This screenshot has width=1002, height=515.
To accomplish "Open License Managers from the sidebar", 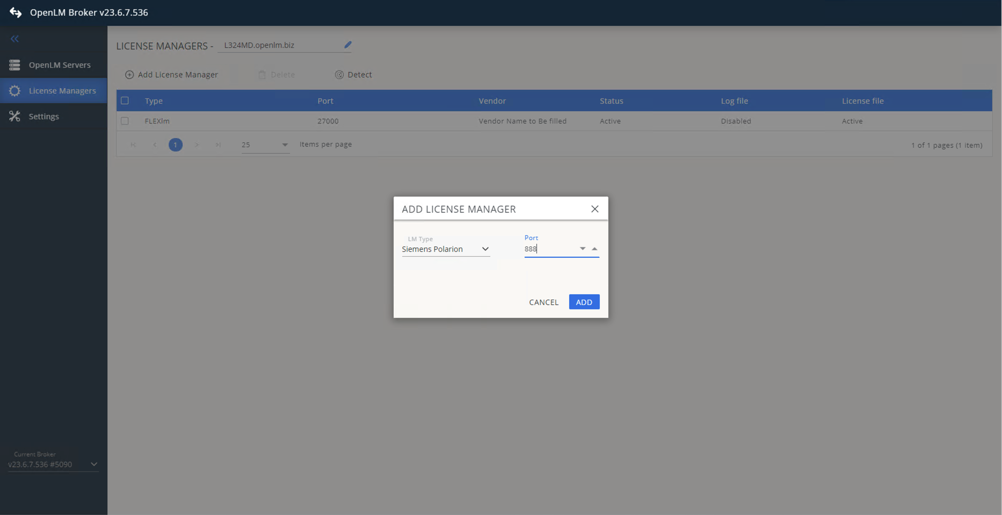I will (14, 90).
